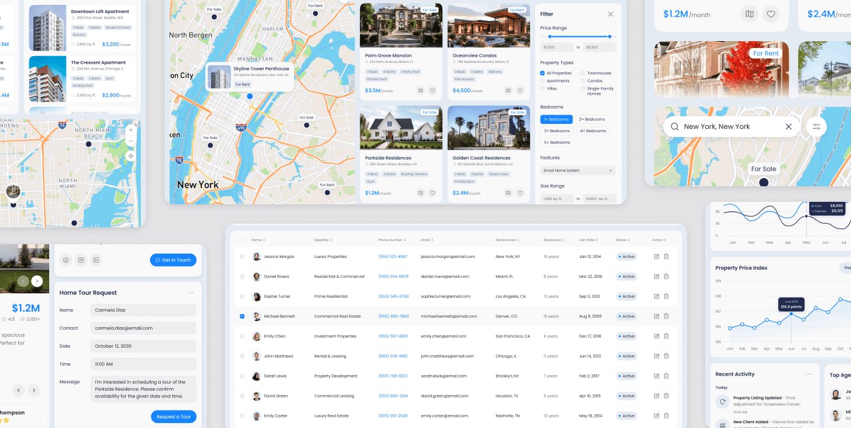Deselect Michael Bennett row checkbox

pyautogui.click(x=242, y=316)
